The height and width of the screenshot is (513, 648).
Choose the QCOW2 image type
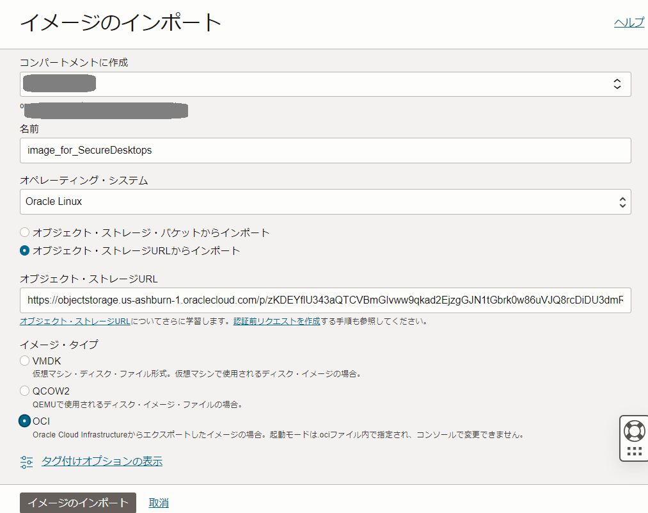click(24, 391)
